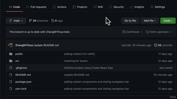This screenshot has height=99, width=177.
Task: Open the src folder
Action: pos(17,61)
